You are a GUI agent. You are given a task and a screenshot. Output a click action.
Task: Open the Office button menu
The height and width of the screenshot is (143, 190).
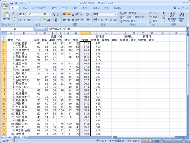tap(5, 5)
